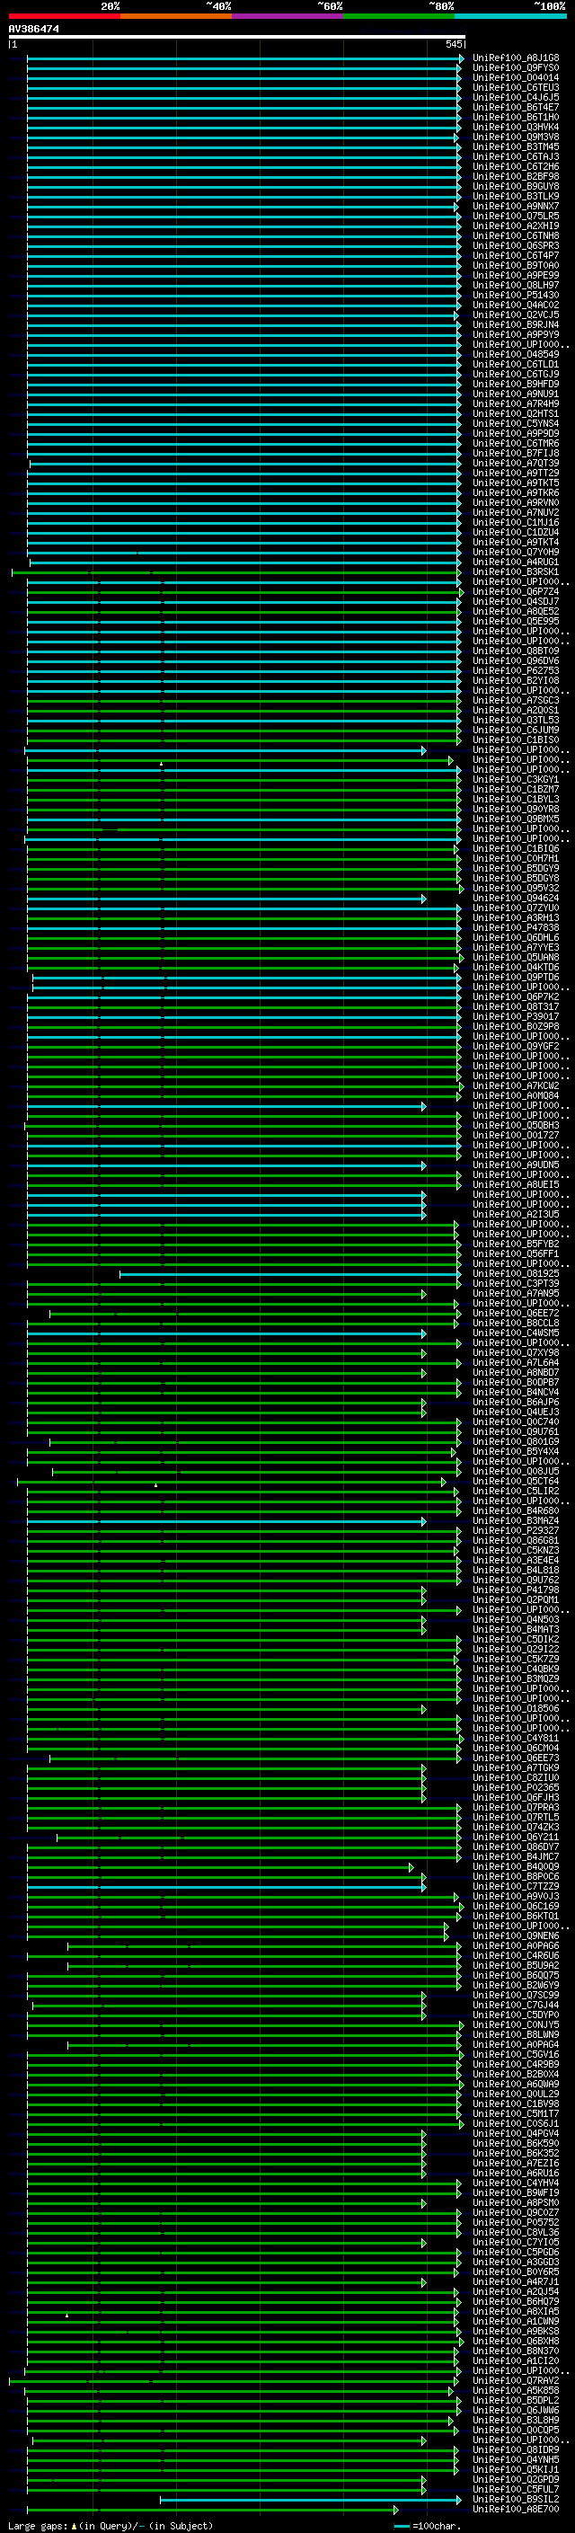
Task: Select hit label UniRef100_A7SGC3
Action: (516, 700)
